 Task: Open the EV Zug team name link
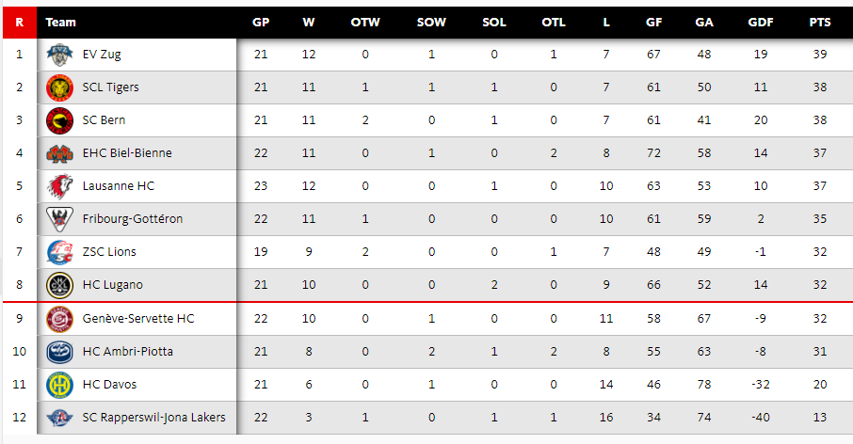click(x=102, y=55)
